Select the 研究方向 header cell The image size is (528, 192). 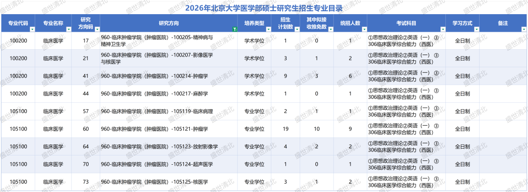tap(169, 23)
